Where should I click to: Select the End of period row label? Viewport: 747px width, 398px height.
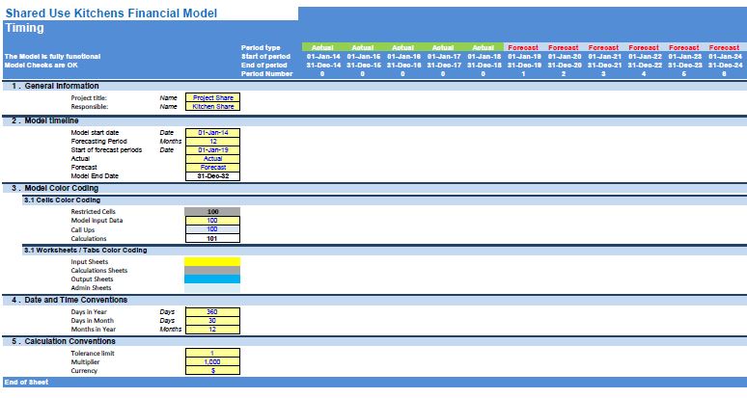263,65
